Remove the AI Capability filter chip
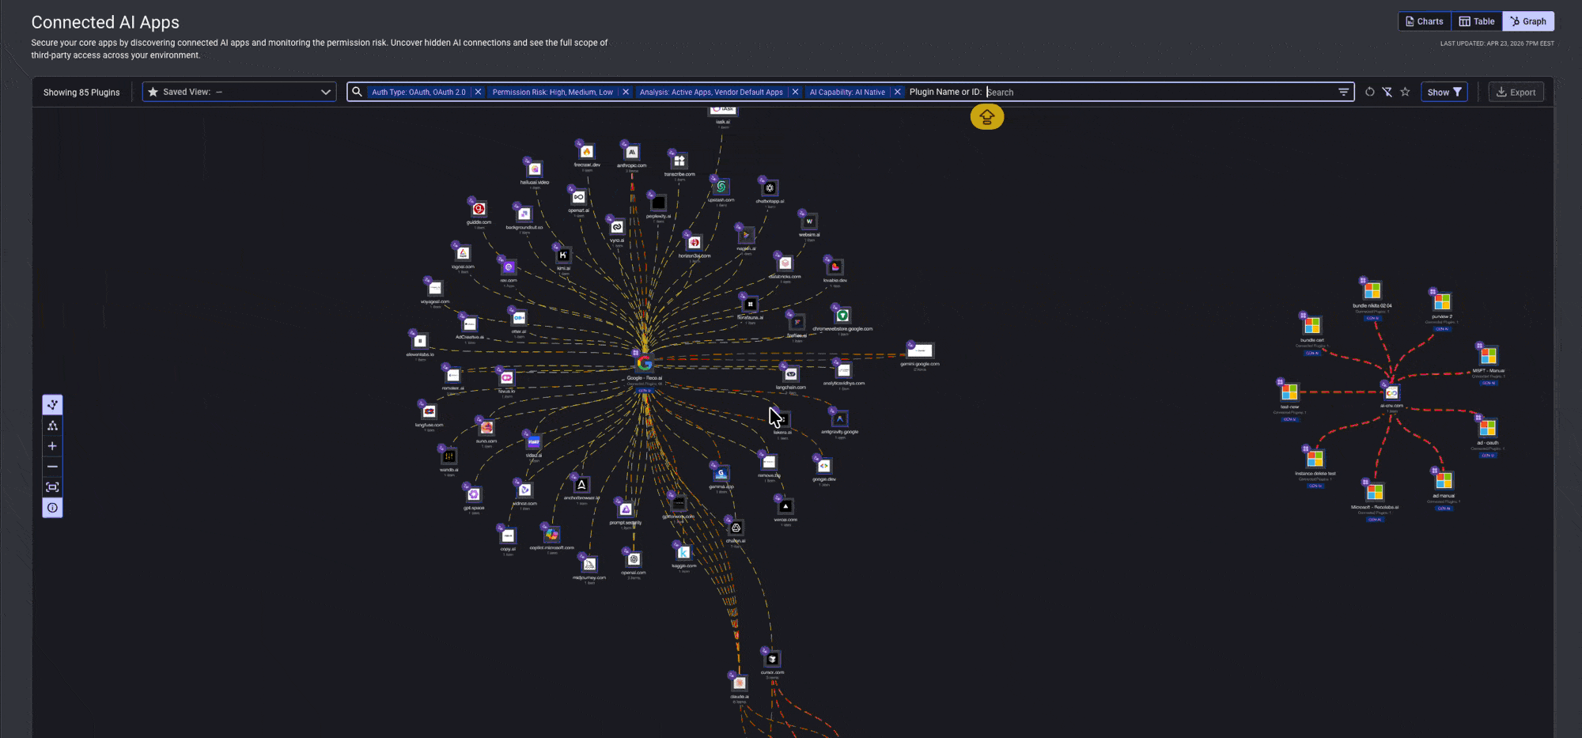The image size is (1582, 738). point(897,92)
